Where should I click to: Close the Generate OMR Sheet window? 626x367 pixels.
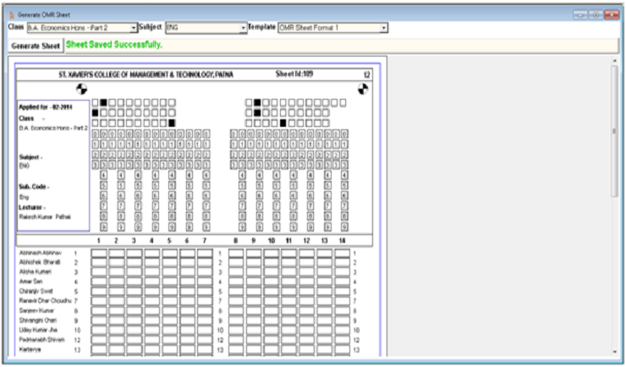point(612,15)
